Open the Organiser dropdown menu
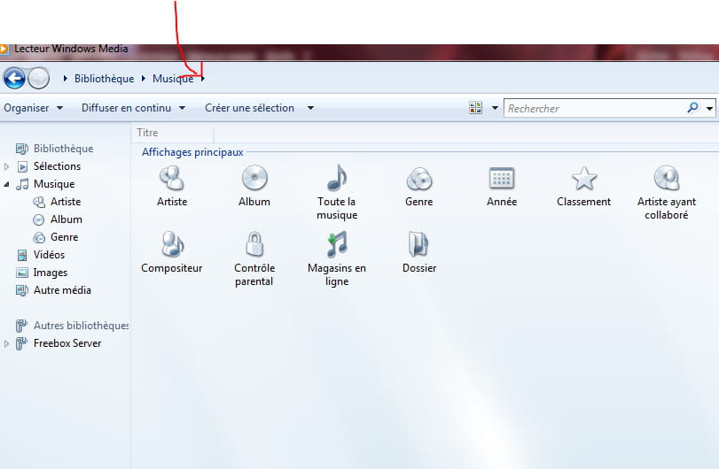The width and height of the screenshot is (719, 469). click(x=33, y=108)
